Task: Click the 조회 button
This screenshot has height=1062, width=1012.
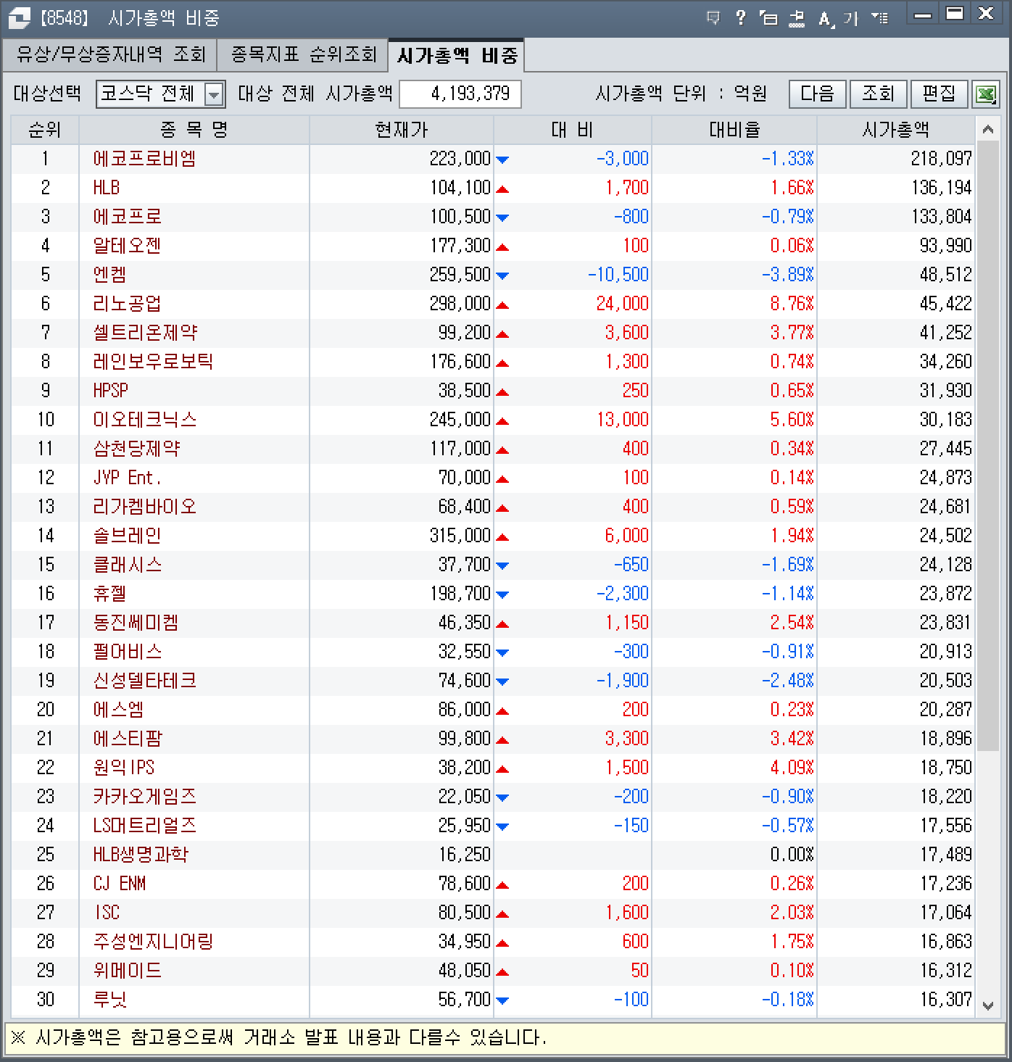Action: [x=878, y=94]
